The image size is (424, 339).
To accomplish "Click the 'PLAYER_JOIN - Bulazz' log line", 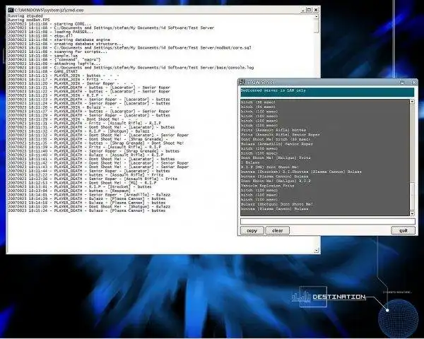I will click(x=63, y=107).
